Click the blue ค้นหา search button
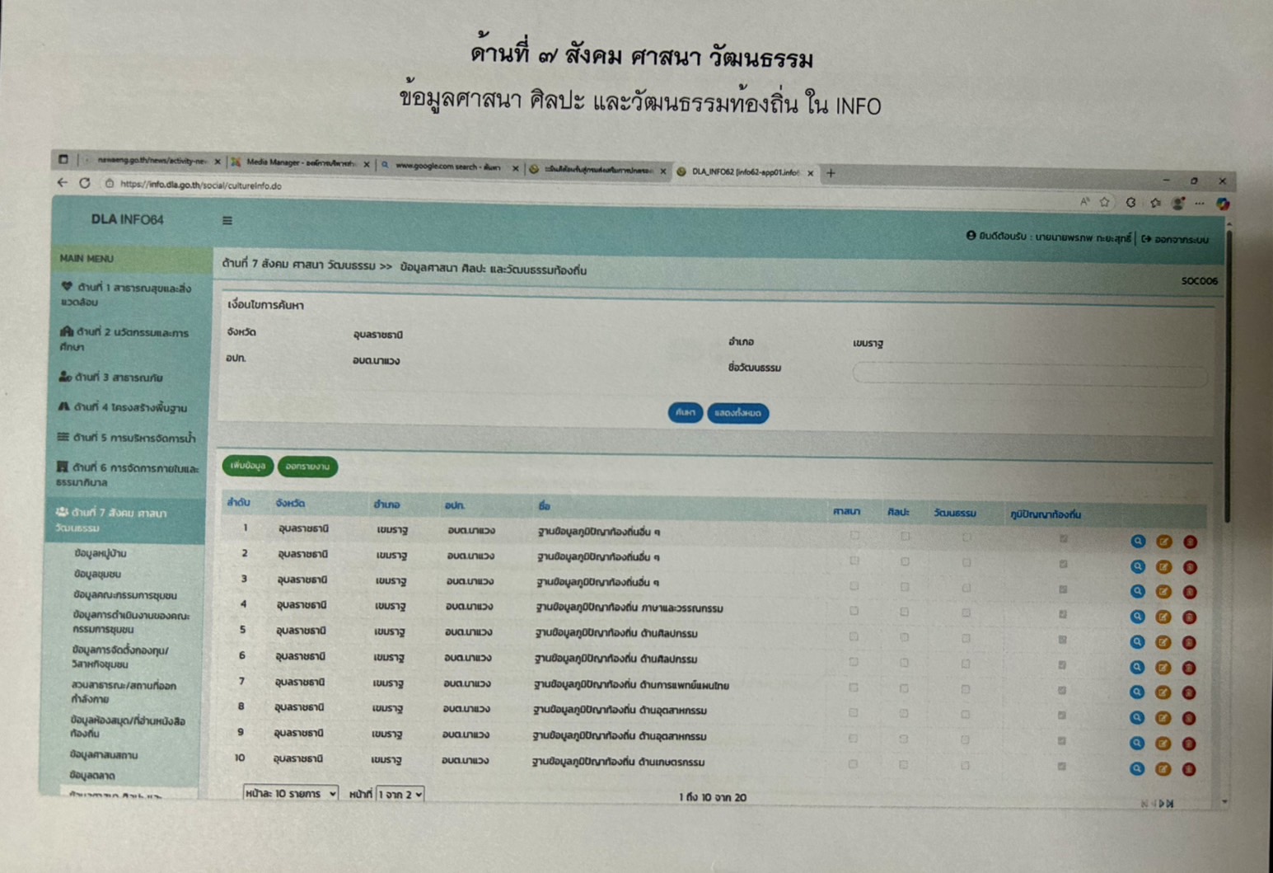 (x=685, y=412)
